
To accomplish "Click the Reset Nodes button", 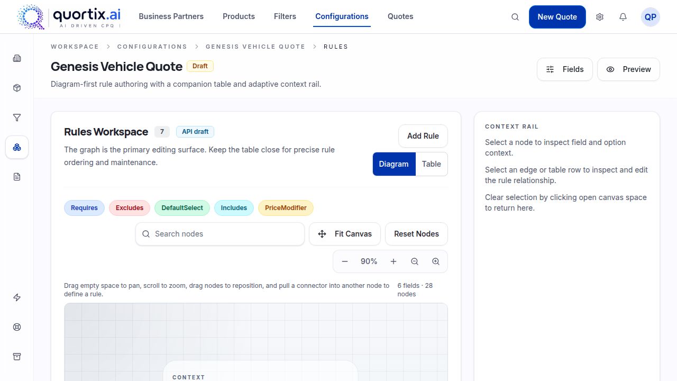I will coord(416,234).
